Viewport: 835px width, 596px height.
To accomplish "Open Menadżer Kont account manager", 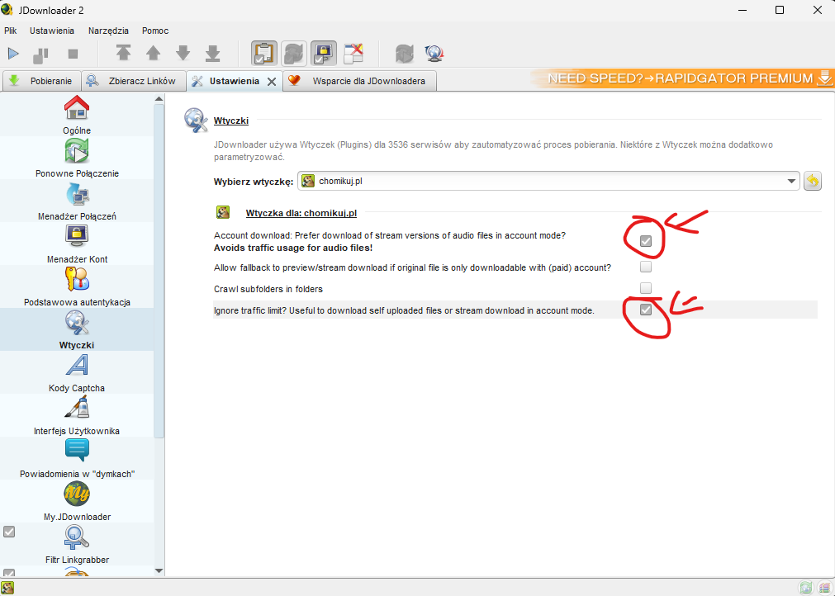I will pos(77,244).
